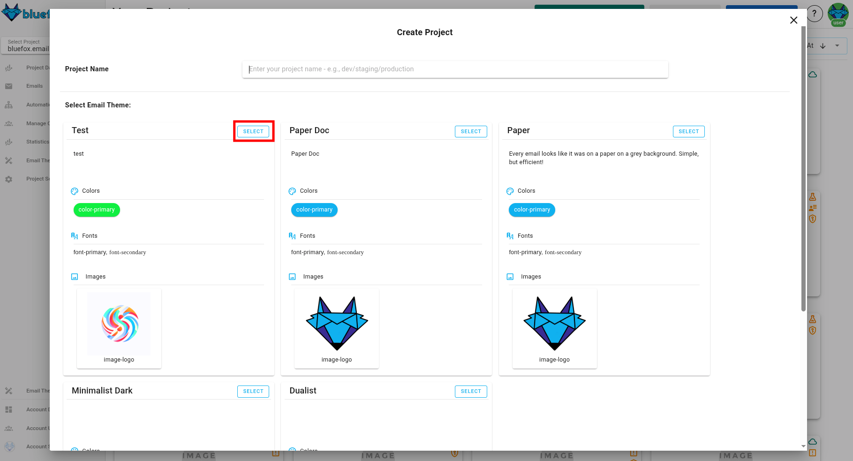The width and height of the screenshot is (853, 461).
Task: Click Account Users in the sidebar
Action: (x=8, y=428)
